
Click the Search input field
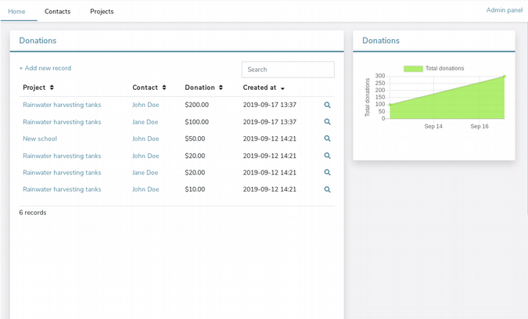pyautogui.click(x=288, y=70)
